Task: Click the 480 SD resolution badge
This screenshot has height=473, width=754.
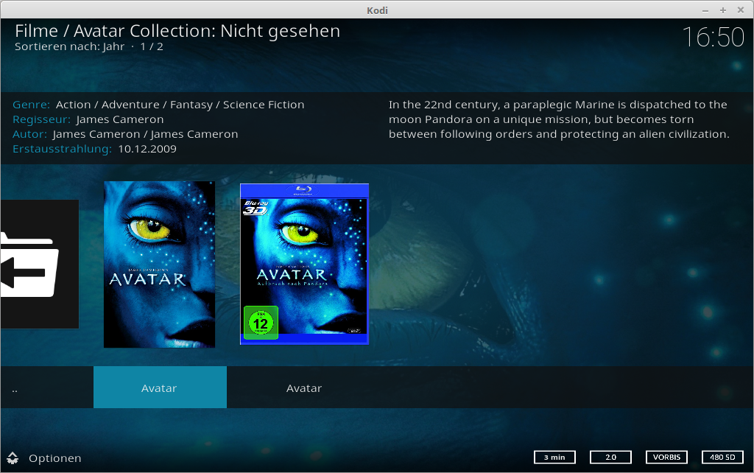Action: 723,457
